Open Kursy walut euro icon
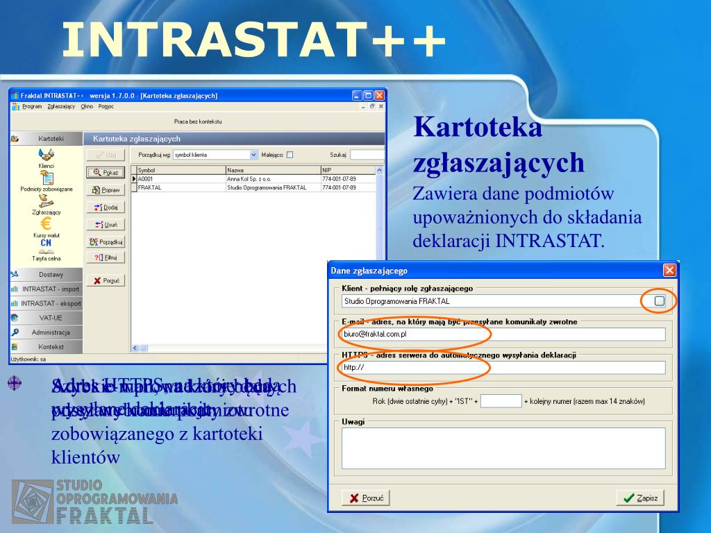 [x=46, y=224]
